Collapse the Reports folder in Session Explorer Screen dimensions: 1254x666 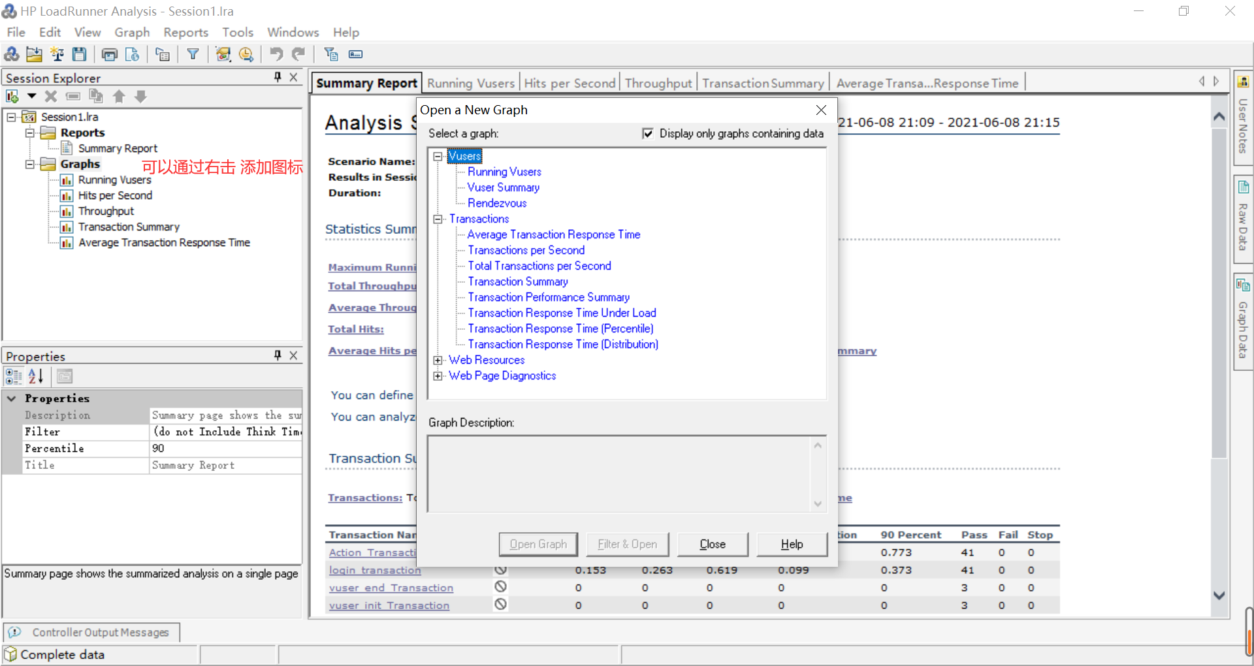(29, 133)
